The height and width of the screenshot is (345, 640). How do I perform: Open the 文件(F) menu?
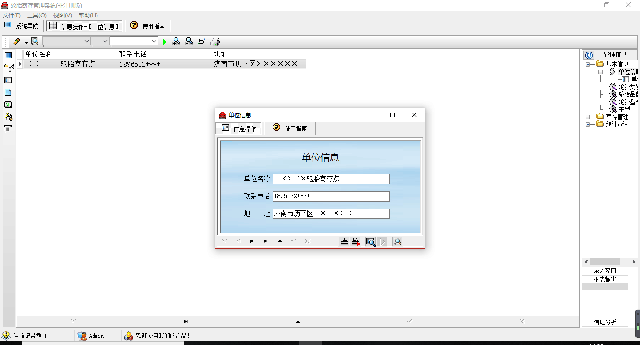(x=12, y=15)
